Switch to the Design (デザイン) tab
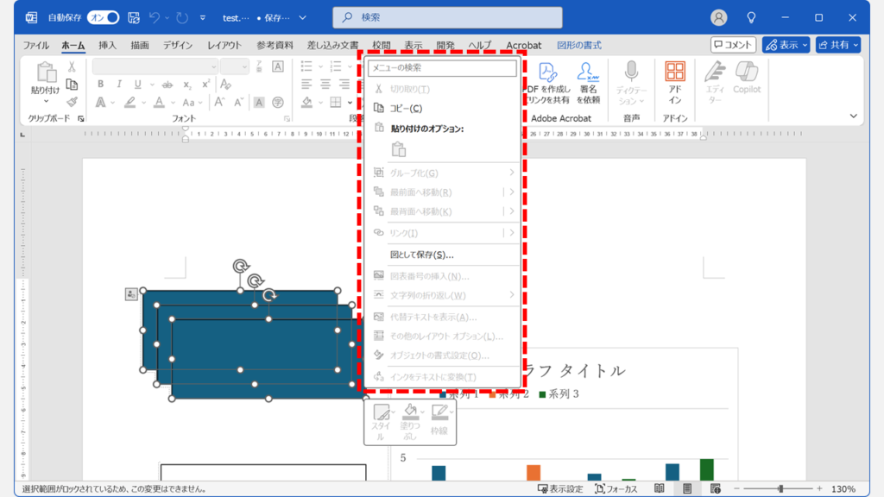 (x=178, y=45)
